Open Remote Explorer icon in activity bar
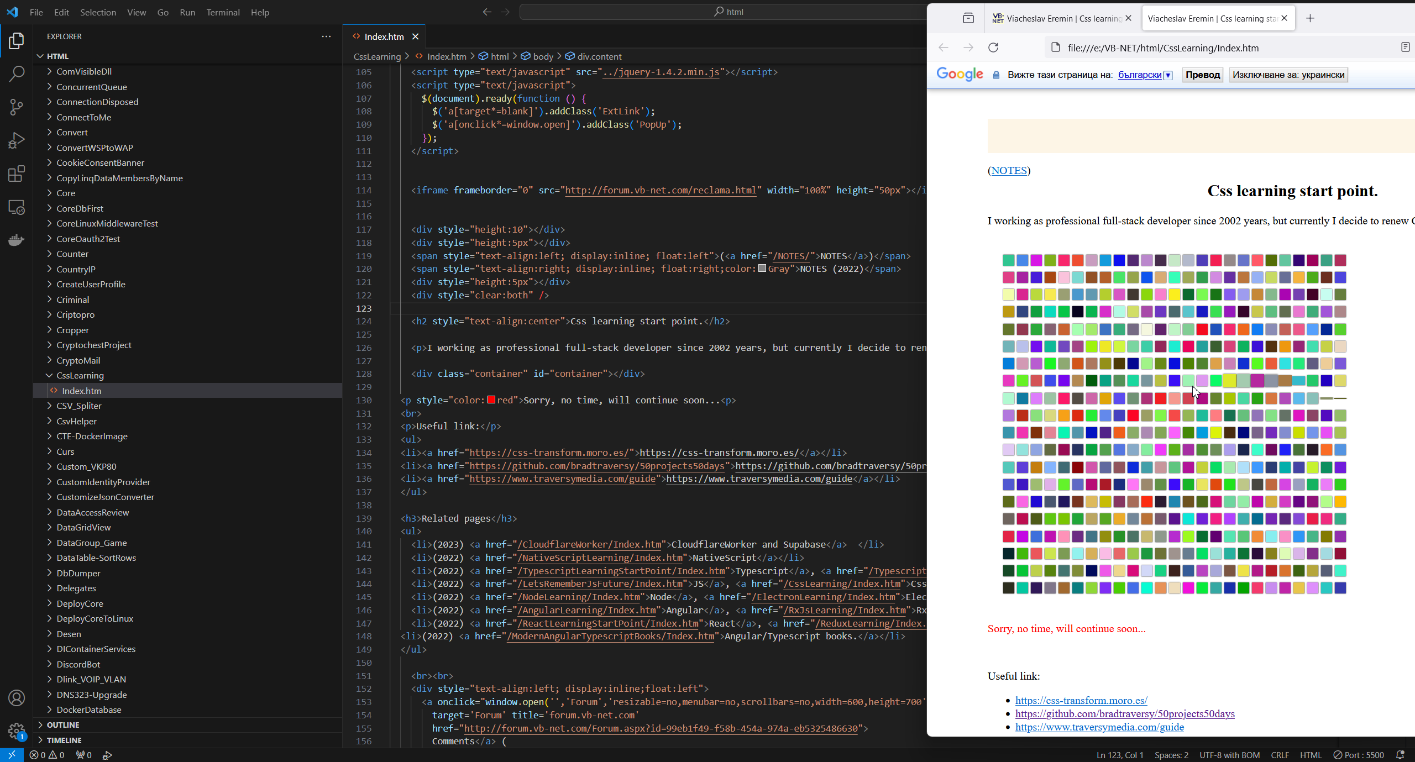This screenshot has width=1415, height=762. [x=17, y=207]
